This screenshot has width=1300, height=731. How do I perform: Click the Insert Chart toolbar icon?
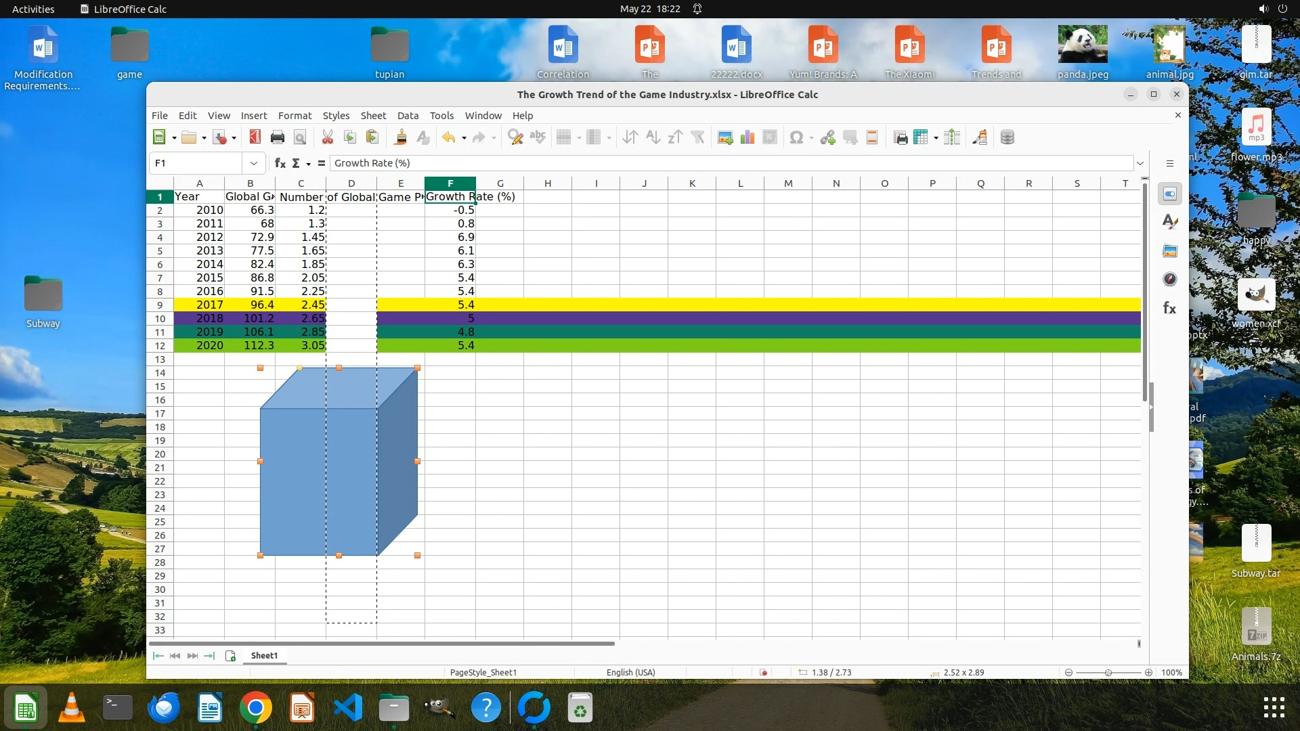pyautogui.click(x=747, y=138)
